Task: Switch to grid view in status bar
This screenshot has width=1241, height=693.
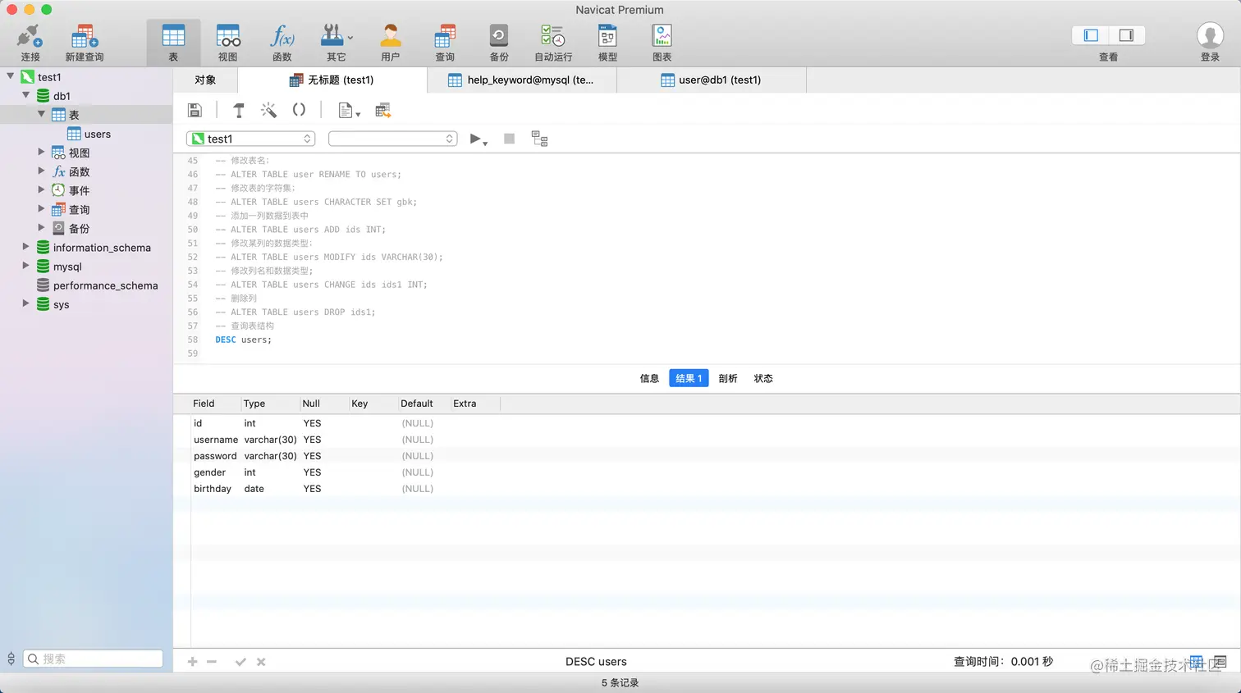Action: click(1197, 662)
